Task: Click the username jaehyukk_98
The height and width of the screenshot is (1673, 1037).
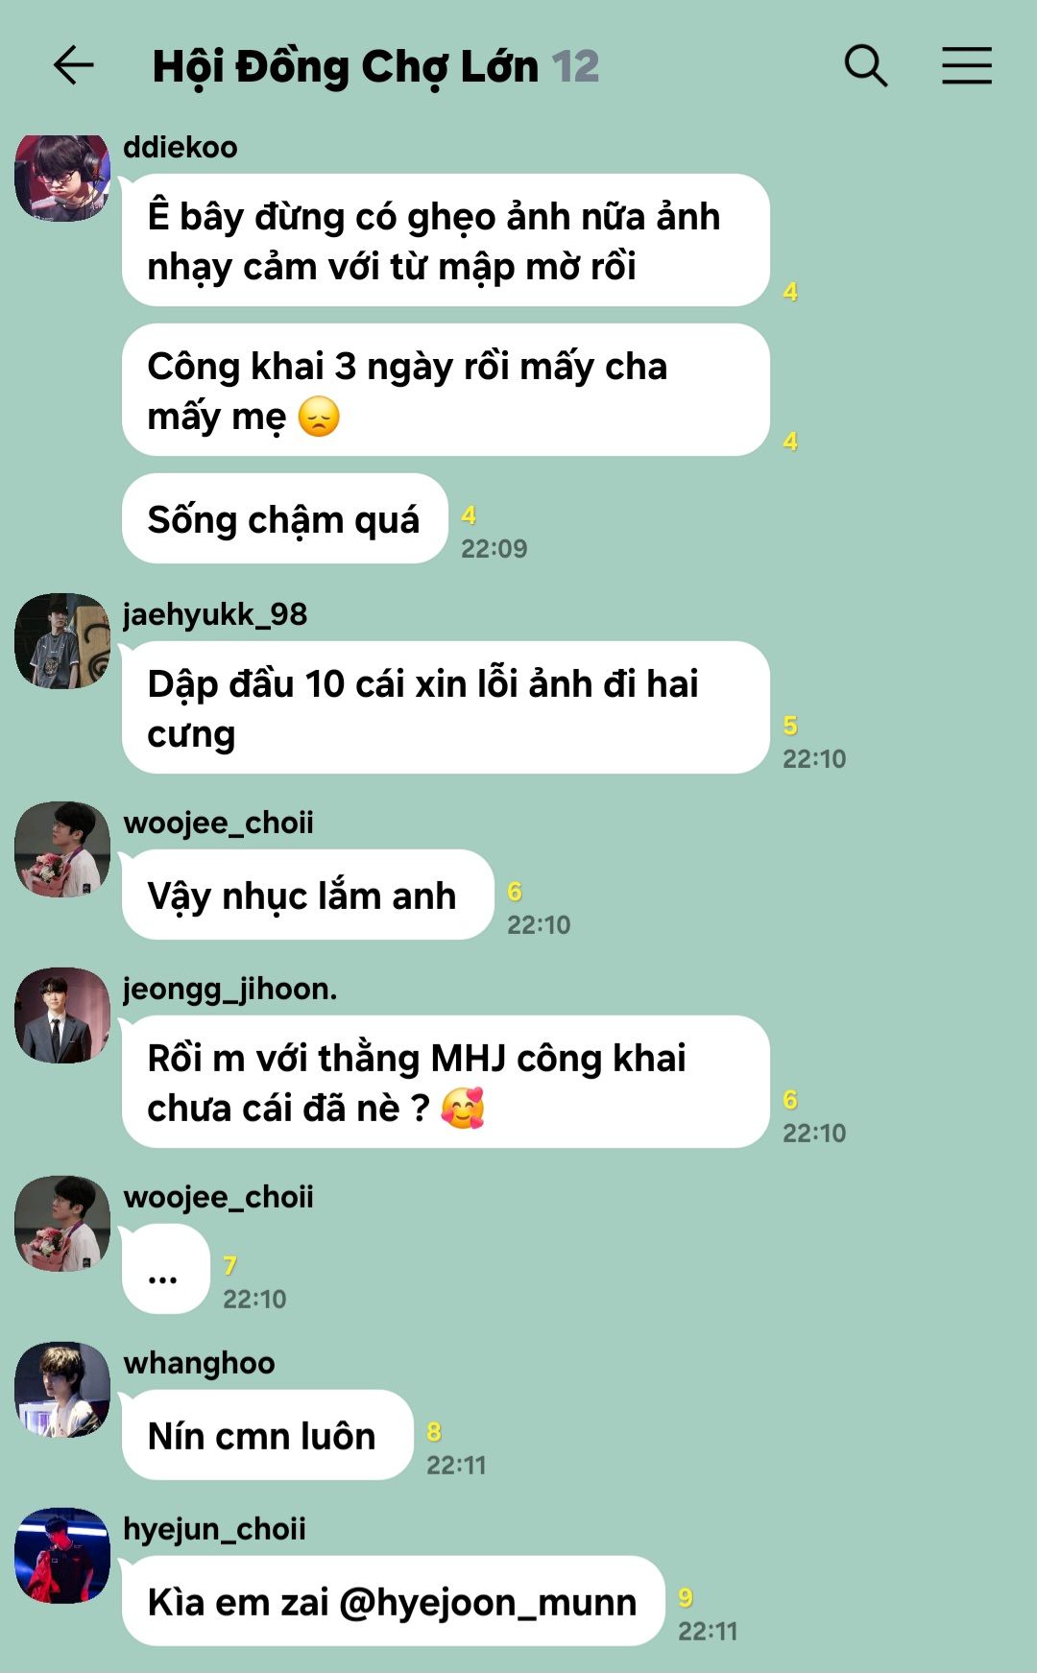Action: point(215,614)
